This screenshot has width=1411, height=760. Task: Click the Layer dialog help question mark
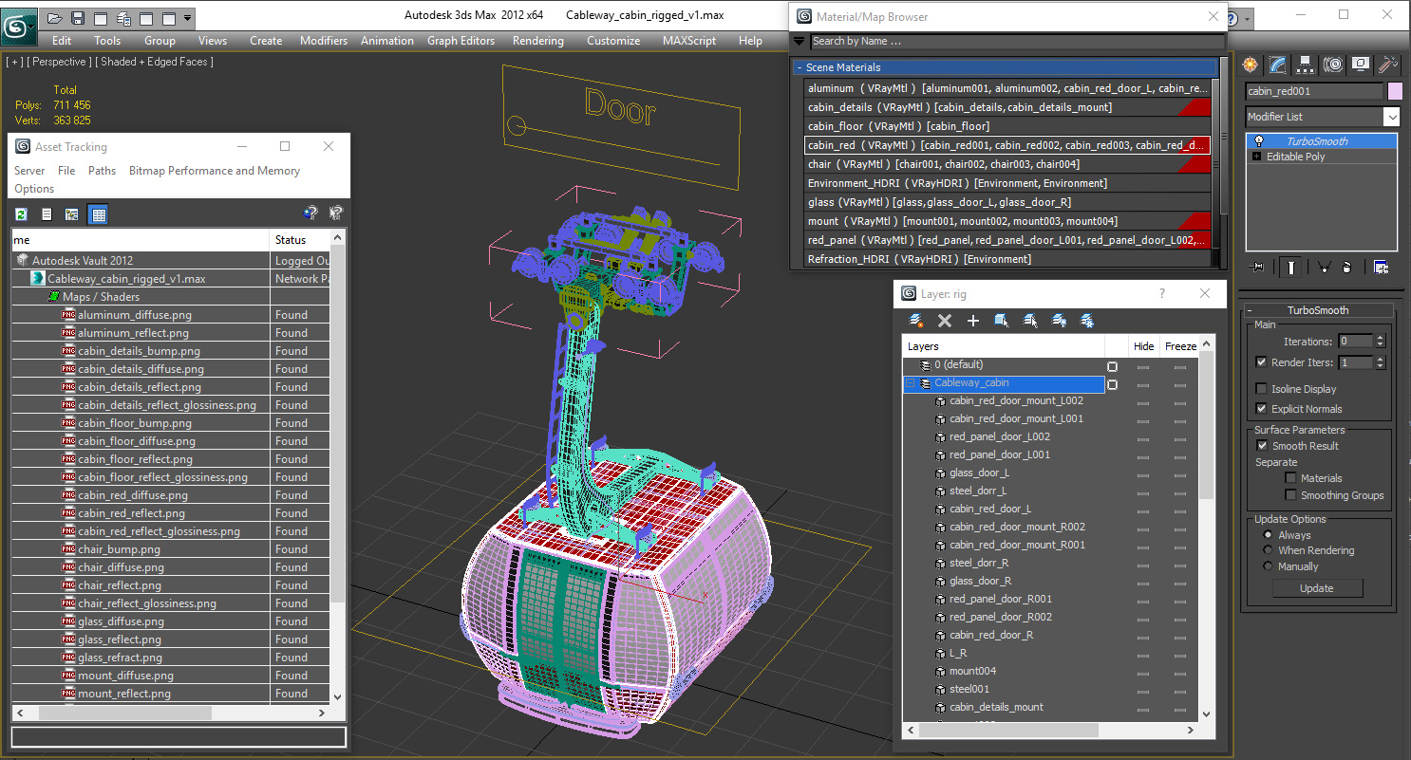[x=1161, y=294]
